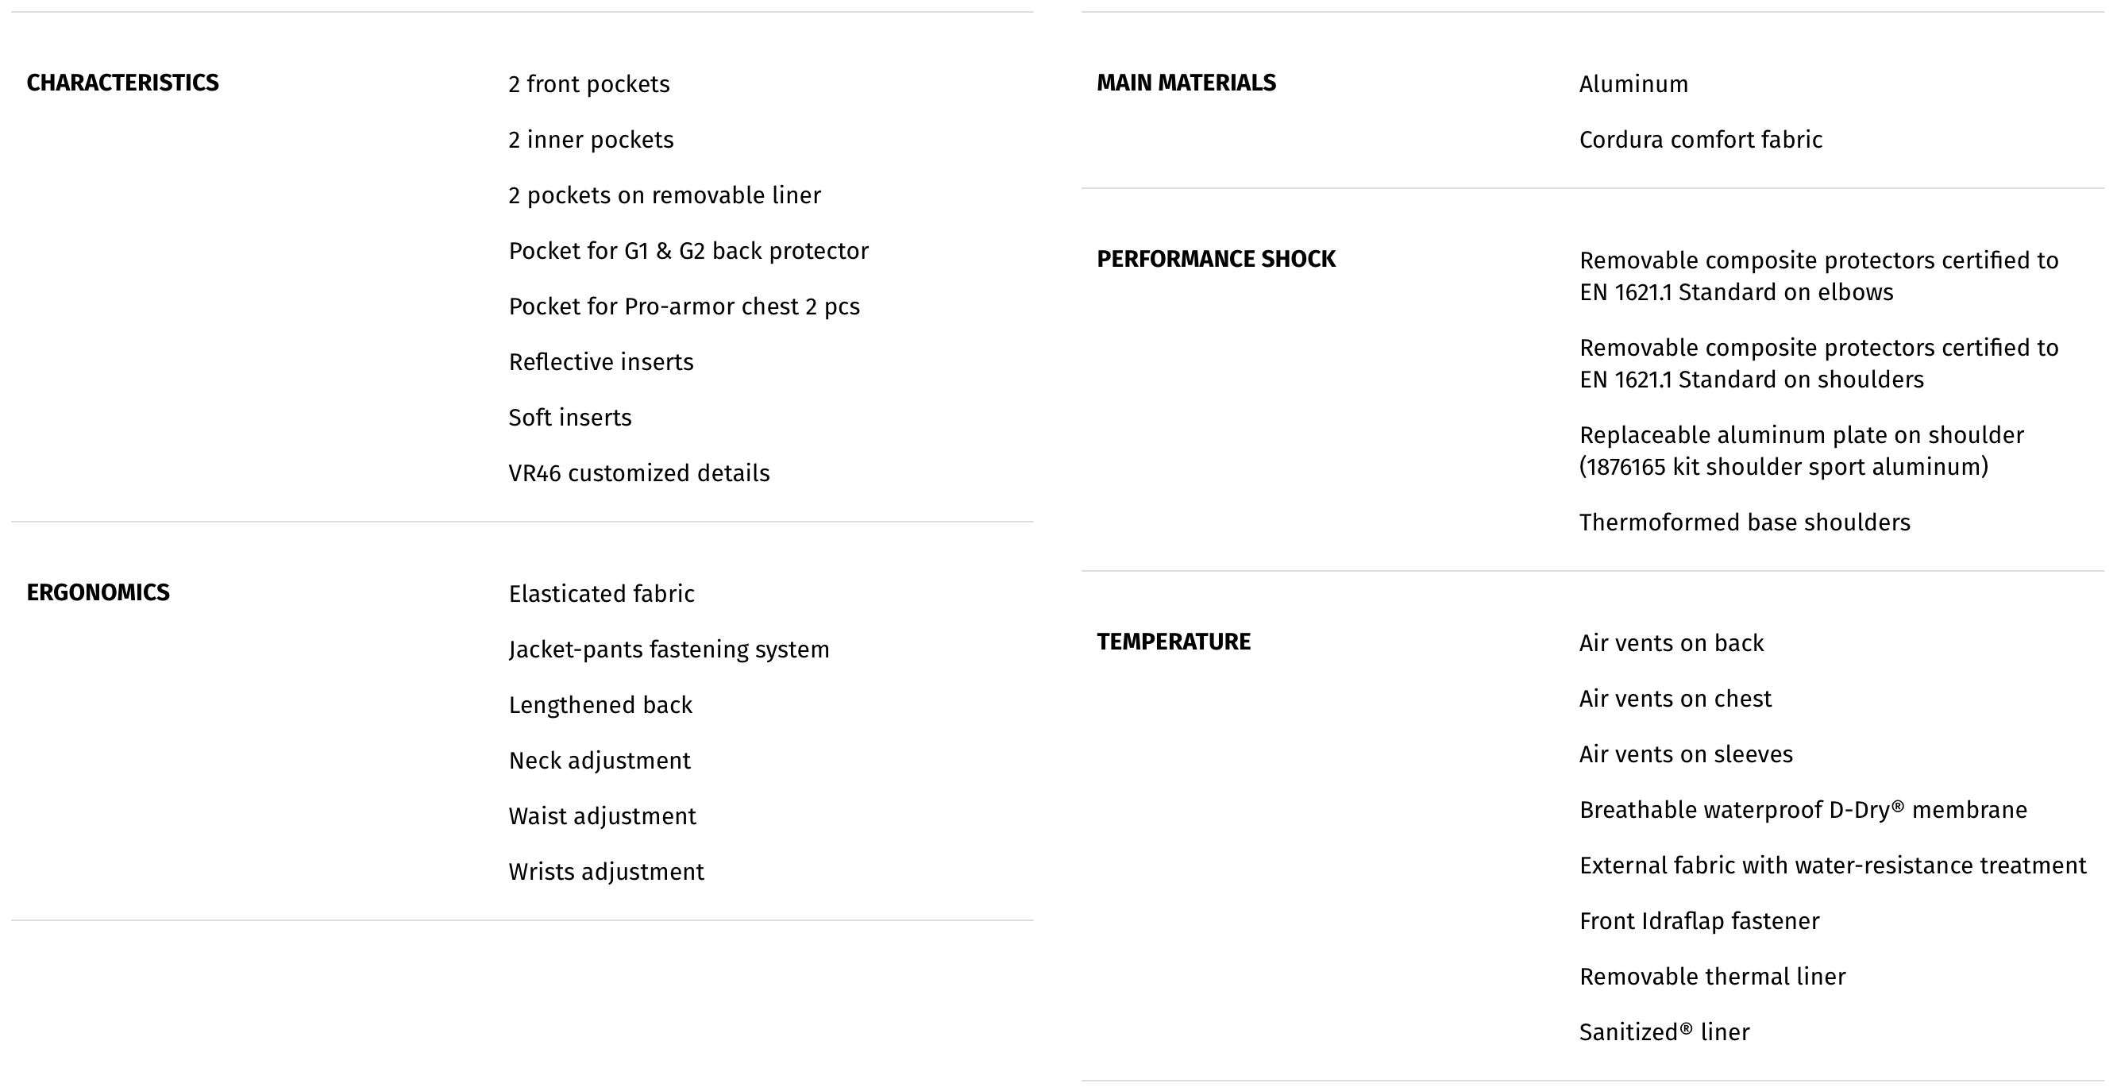
Task: Click the 'Sanitized® liner' entry
Action: click(x=1664, y=1033)
